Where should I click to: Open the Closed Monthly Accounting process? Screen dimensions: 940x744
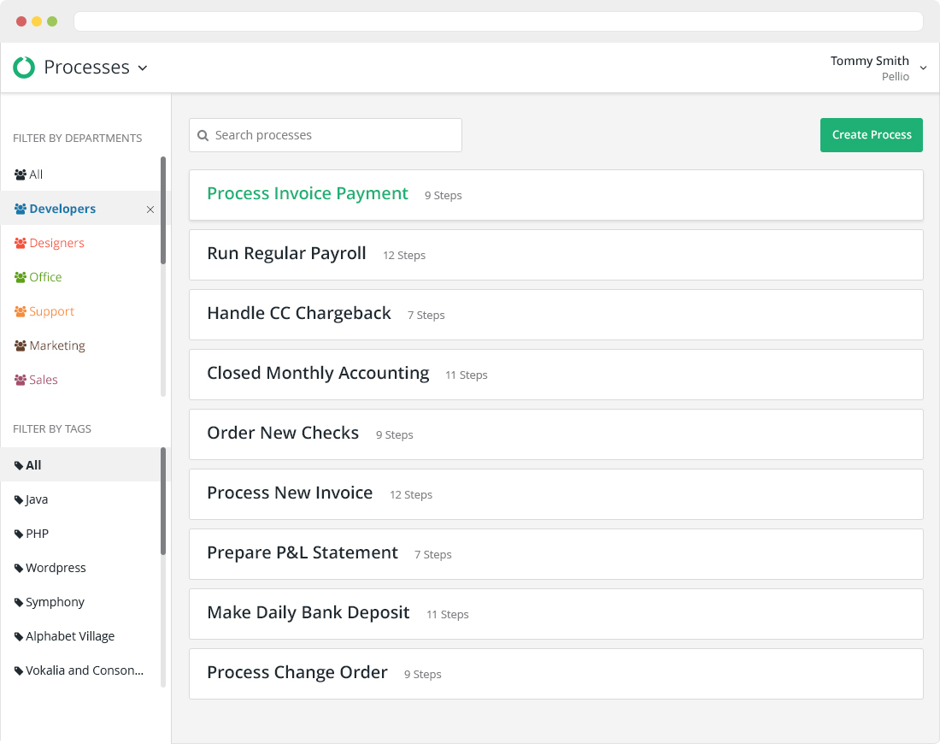click(555, 375)
